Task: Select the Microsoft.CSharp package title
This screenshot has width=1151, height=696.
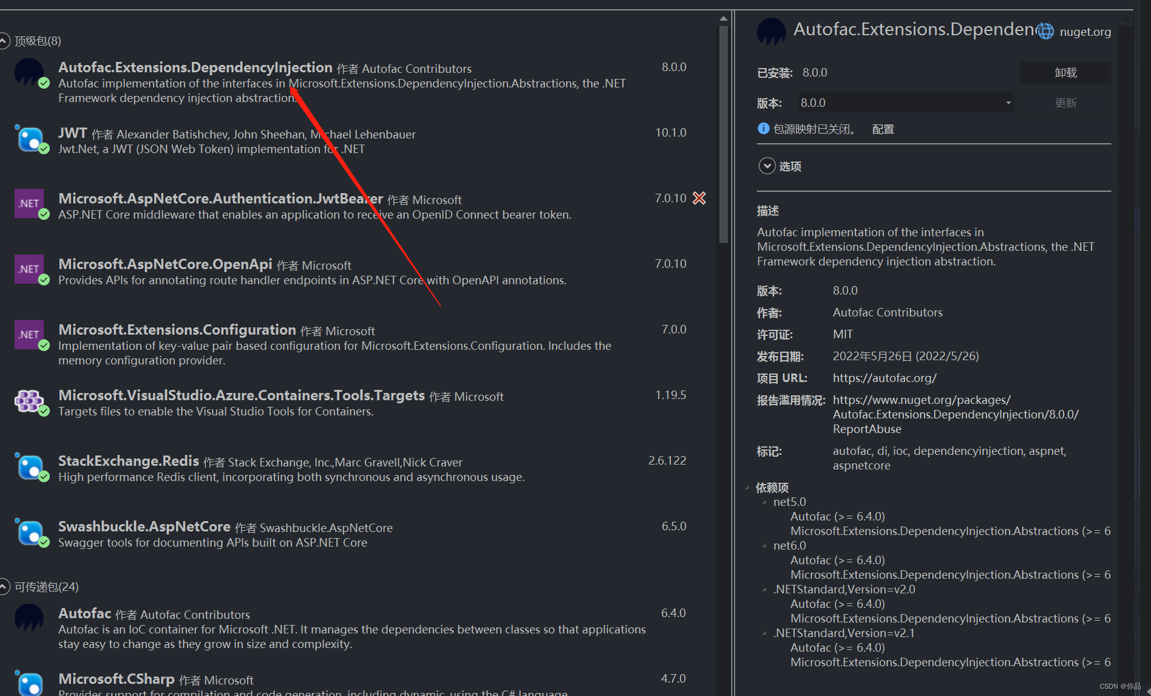Action: click(x=117, y=679)
